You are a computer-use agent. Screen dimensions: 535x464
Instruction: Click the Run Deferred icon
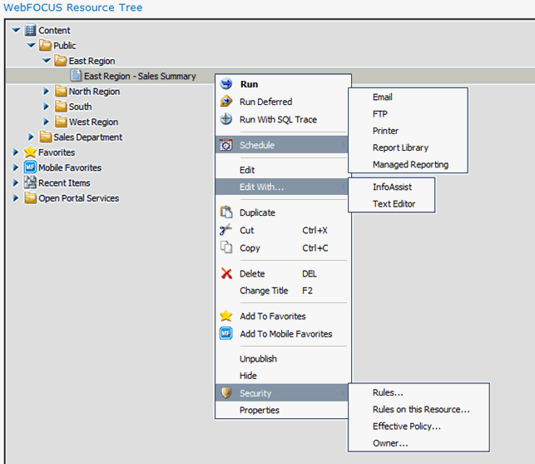click(226, 102)
